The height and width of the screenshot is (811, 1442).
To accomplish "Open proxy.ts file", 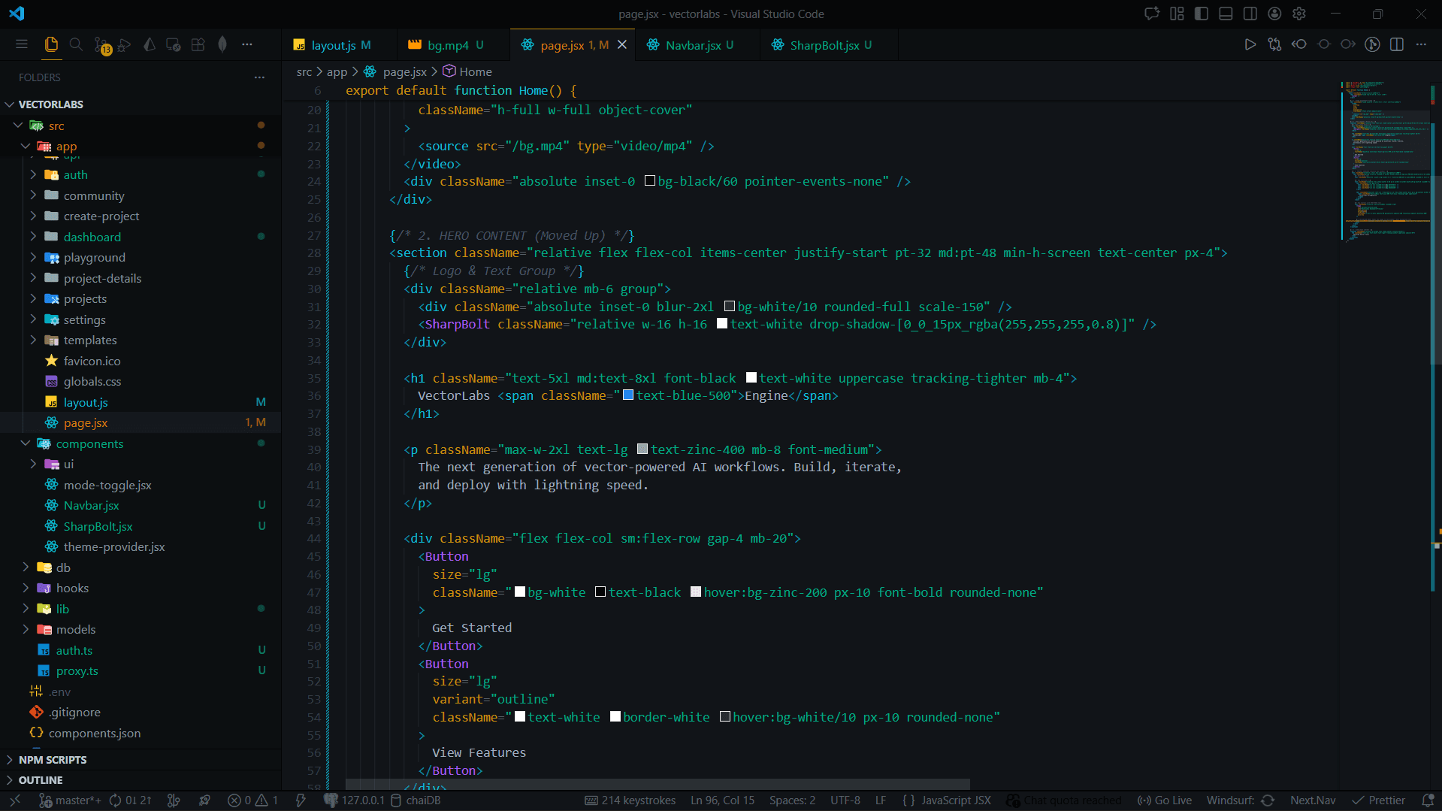I will tap(77, 670).
